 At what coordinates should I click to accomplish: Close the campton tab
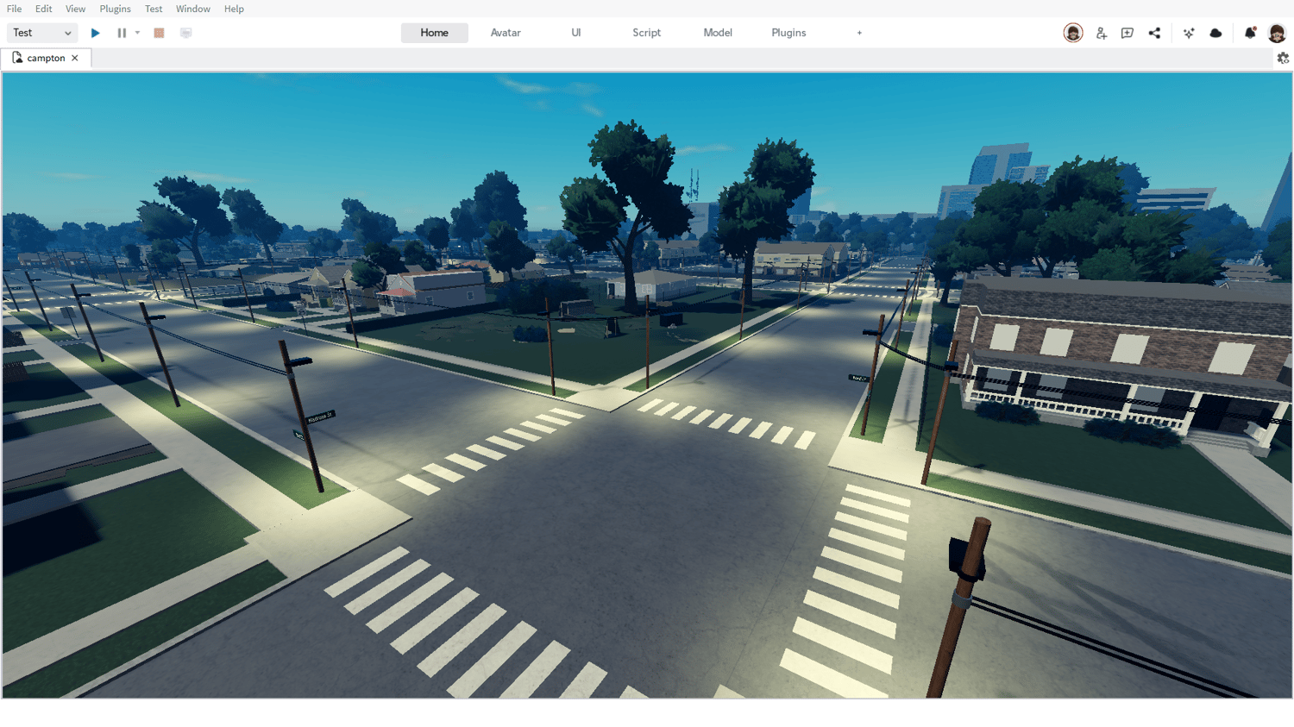click(77, 57)
